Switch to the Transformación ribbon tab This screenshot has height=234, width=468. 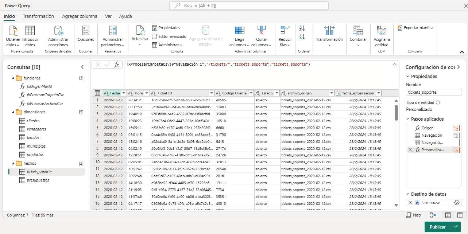point(38,16)
